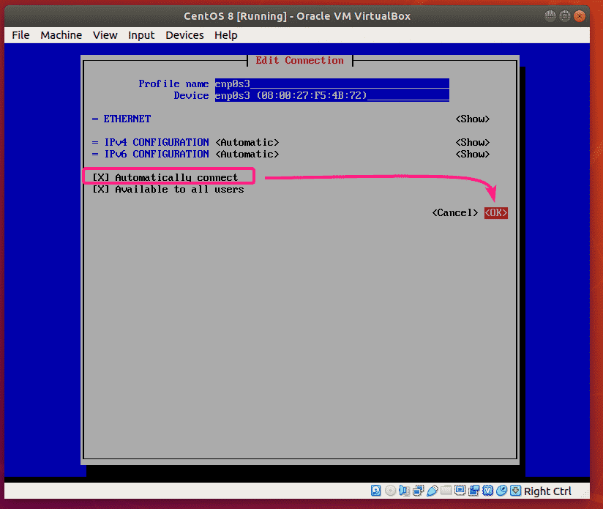This screenshot has width=603, height=509.
Task: Click the mouse integration status icon
Action: (x=502, y=491)
